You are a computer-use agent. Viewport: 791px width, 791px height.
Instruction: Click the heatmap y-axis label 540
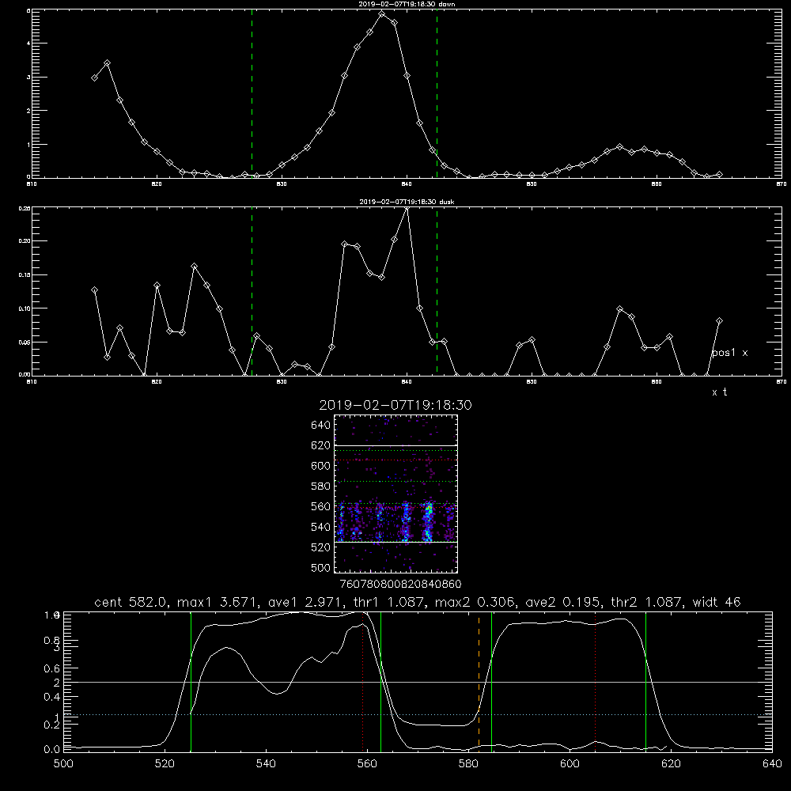pyautogui.click(x=321, y=527)
